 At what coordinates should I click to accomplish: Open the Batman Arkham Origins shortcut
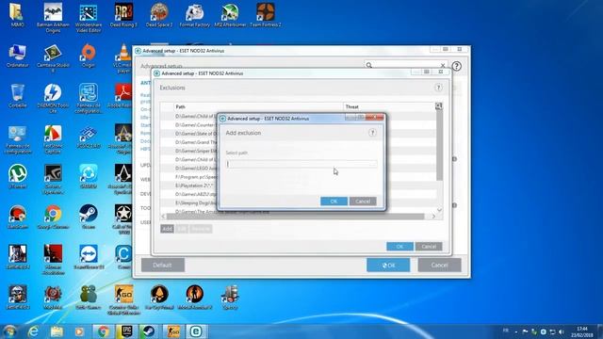click(53, 17)
